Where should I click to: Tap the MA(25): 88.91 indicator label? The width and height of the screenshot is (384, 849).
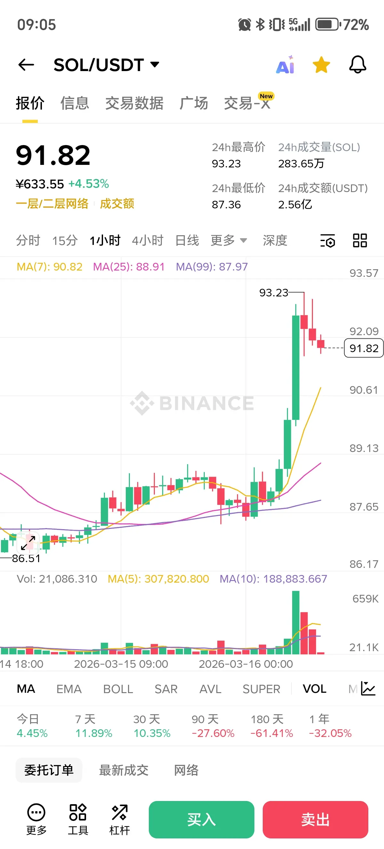pyautogui.click(x=129, y=267)
